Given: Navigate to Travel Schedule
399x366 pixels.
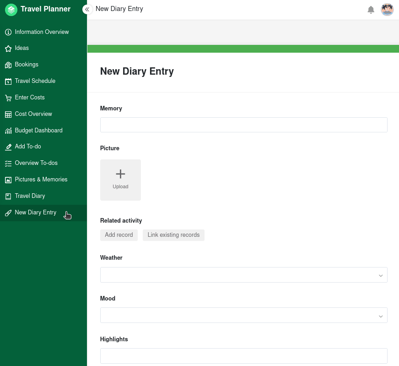Looking at the screenshot, I should click(x=43, y=81).
